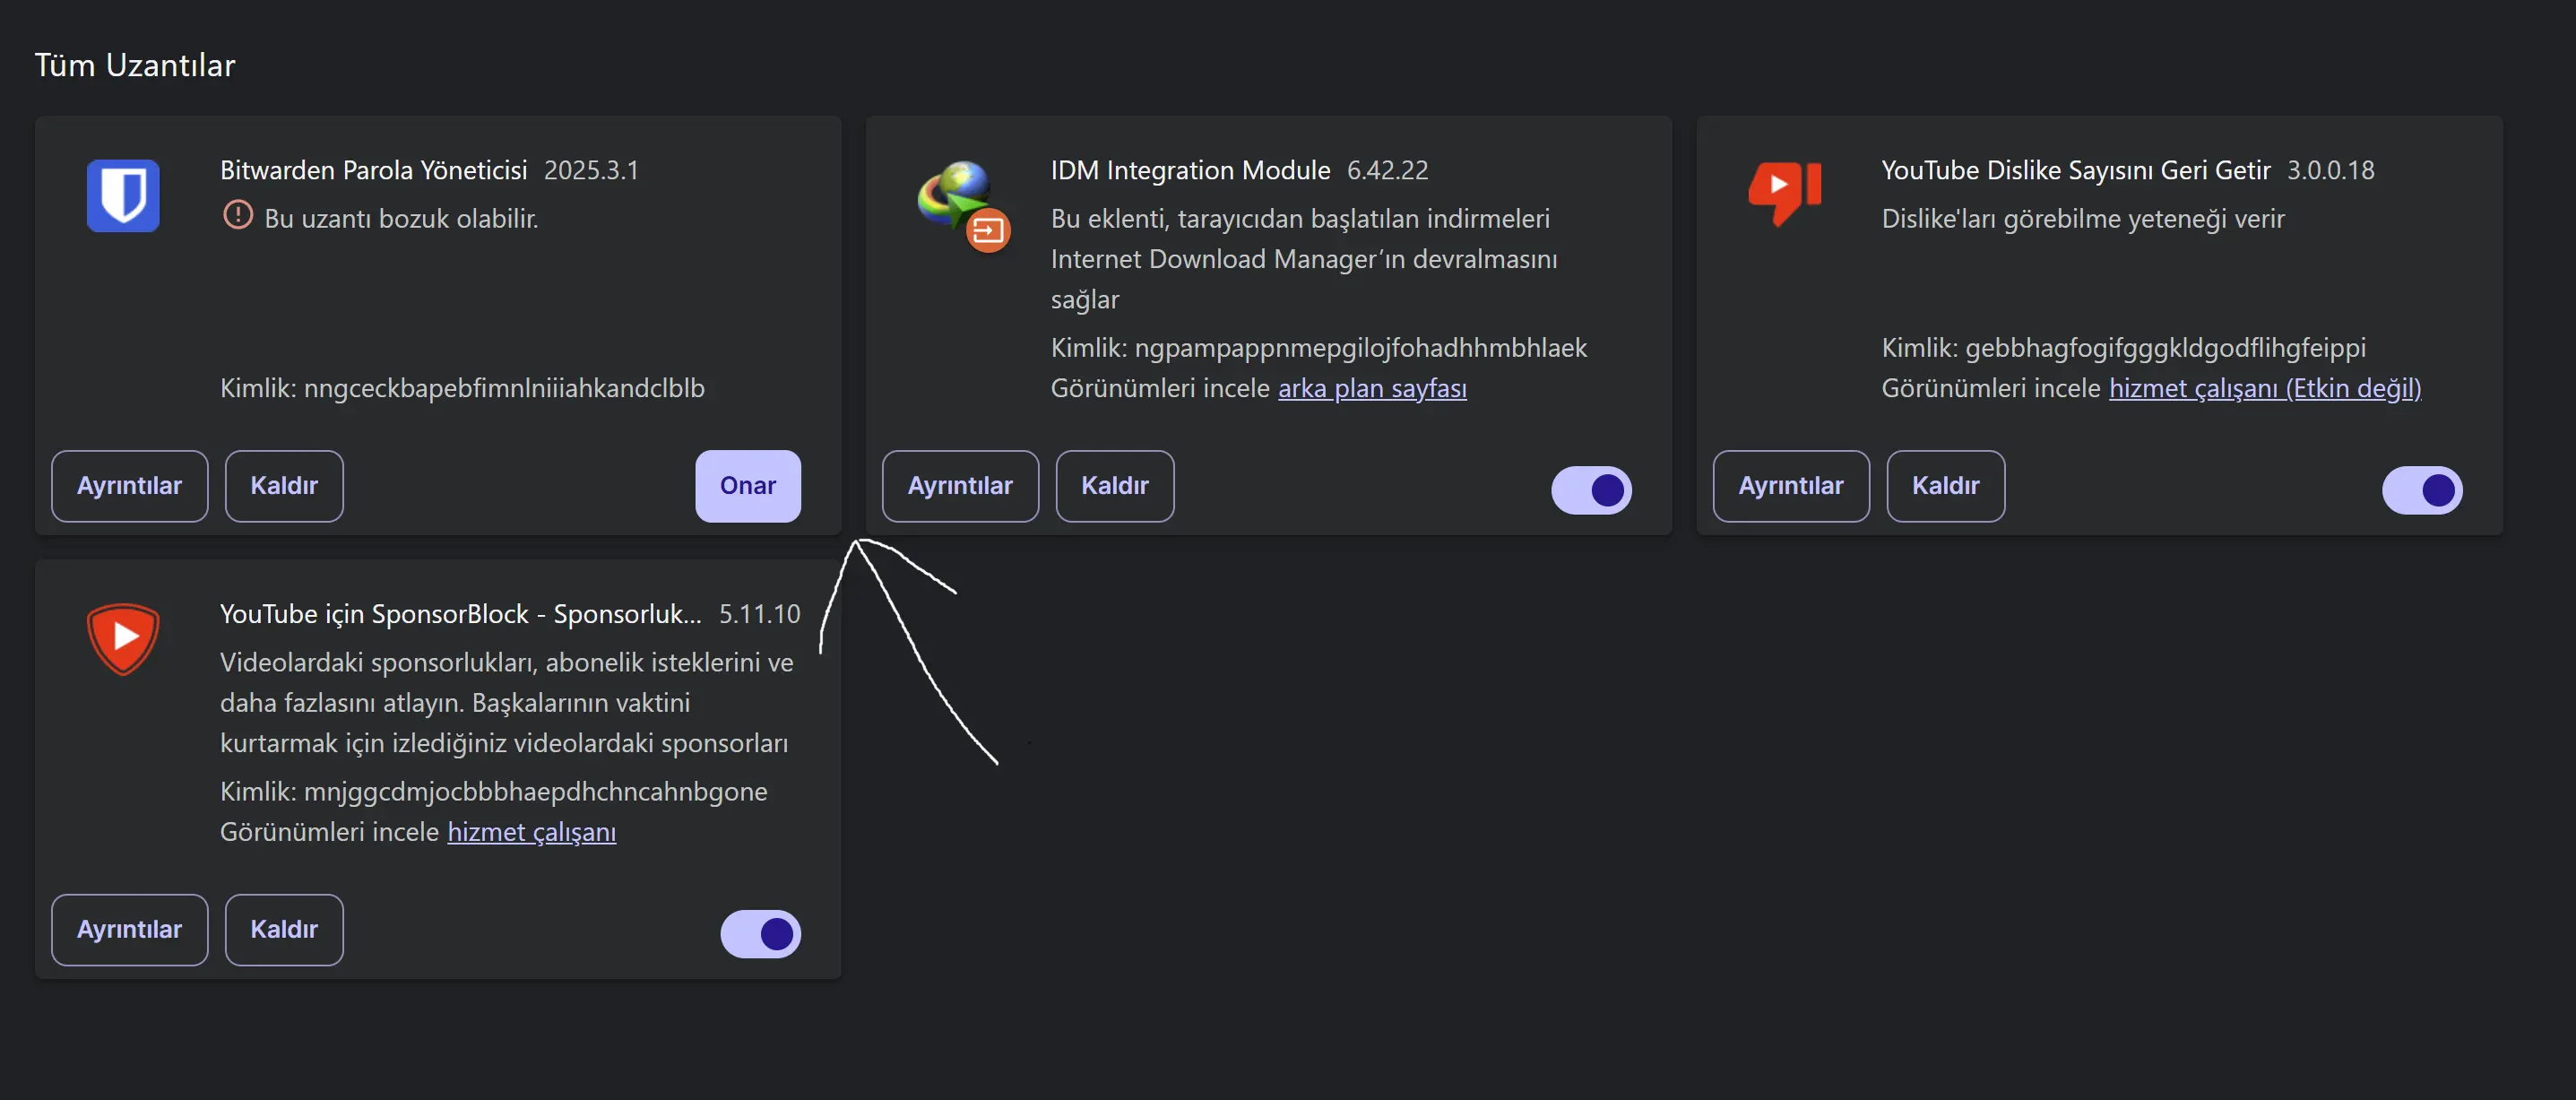Remove YouTube Dislike extension via Kaldır

pos(1946,486)
